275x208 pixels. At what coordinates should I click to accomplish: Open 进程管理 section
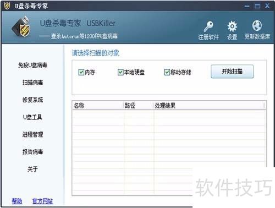(32, 134)
